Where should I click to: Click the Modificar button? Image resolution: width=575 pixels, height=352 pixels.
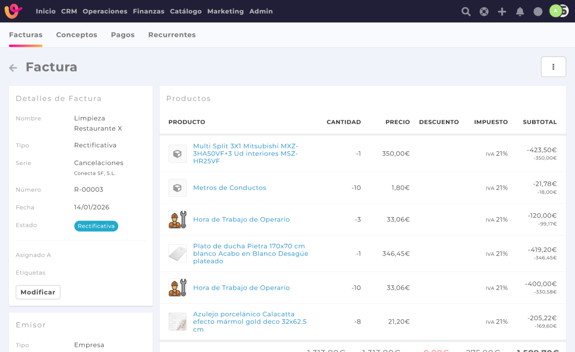[x=38, y=292]
